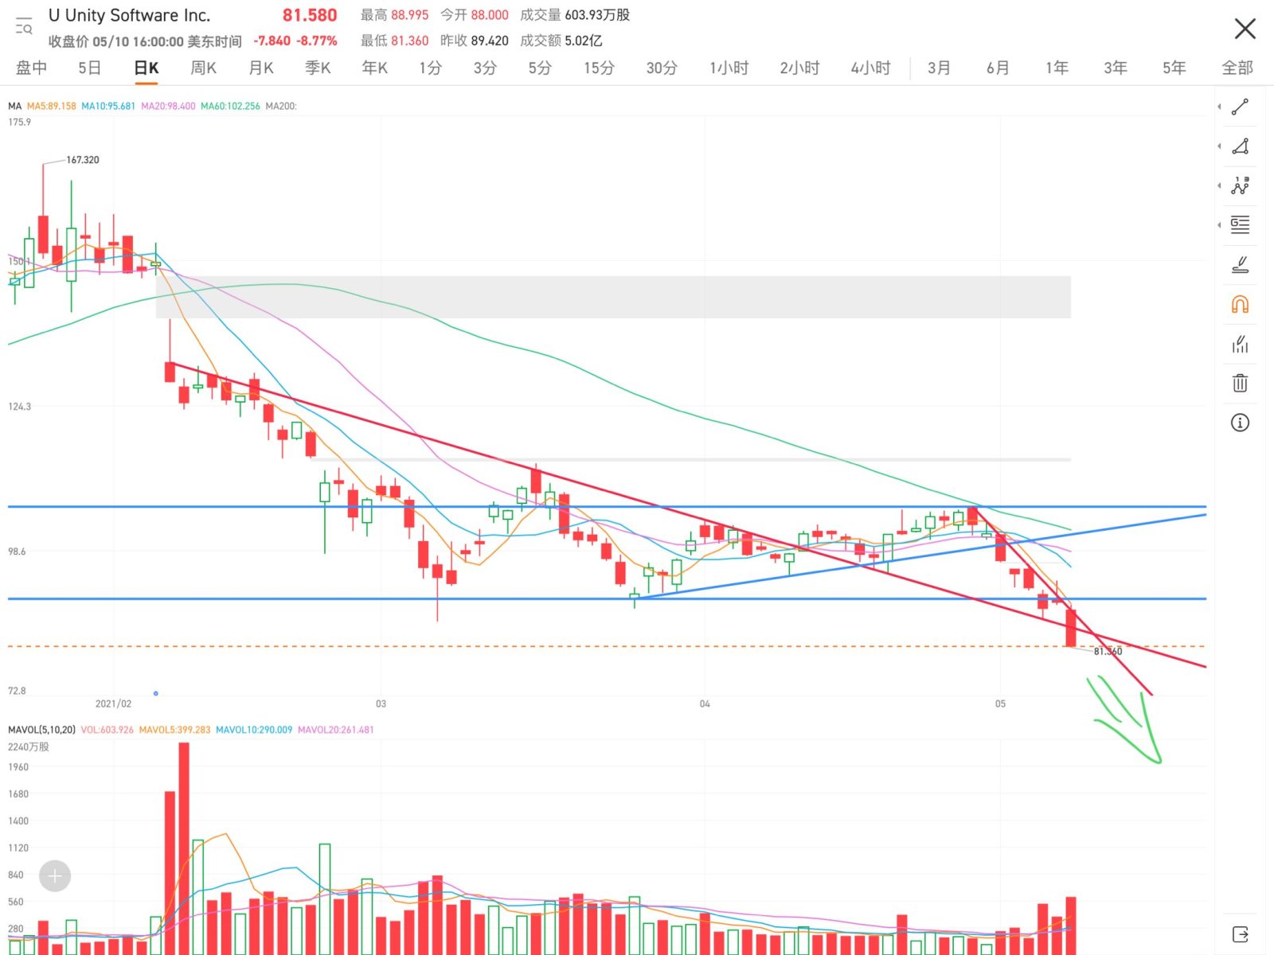
Task: Set range to 6月
Action: coord(998,68)
